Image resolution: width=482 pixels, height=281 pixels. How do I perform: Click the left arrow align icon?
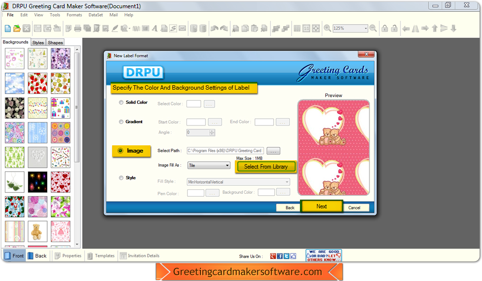pyautogui.click(x=406, y=29)
